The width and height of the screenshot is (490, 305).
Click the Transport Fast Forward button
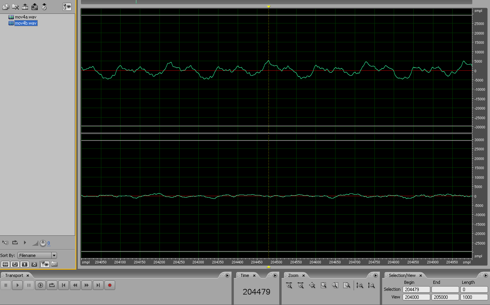[x=87, y=285]
